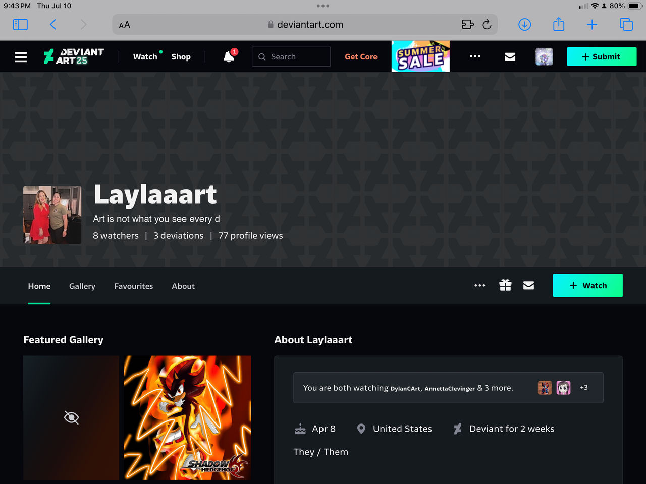Switch to the Favourites tab

(134, 286)
